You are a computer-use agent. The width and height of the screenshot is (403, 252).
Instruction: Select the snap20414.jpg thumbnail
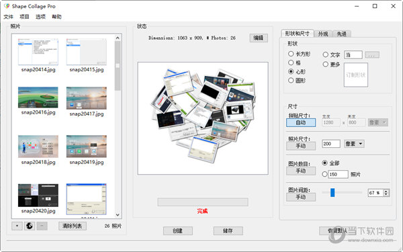click(x=38, y=52)
